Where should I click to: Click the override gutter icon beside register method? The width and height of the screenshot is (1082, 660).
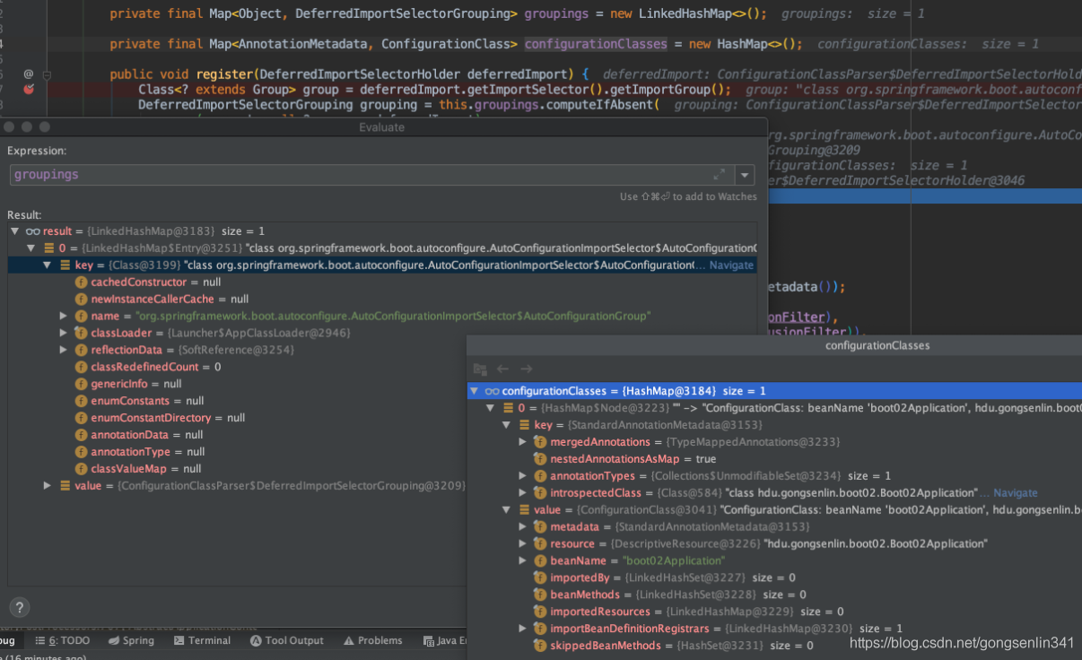29,74
